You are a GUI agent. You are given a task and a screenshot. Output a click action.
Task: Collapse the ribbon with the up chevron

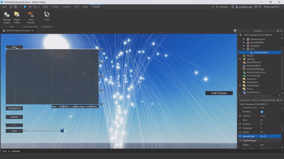(x=213, y=7)
